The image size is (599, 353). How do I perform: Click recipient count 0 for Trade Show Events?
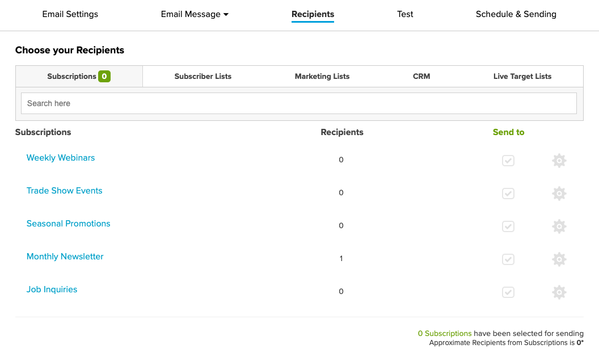pos(341,192)
